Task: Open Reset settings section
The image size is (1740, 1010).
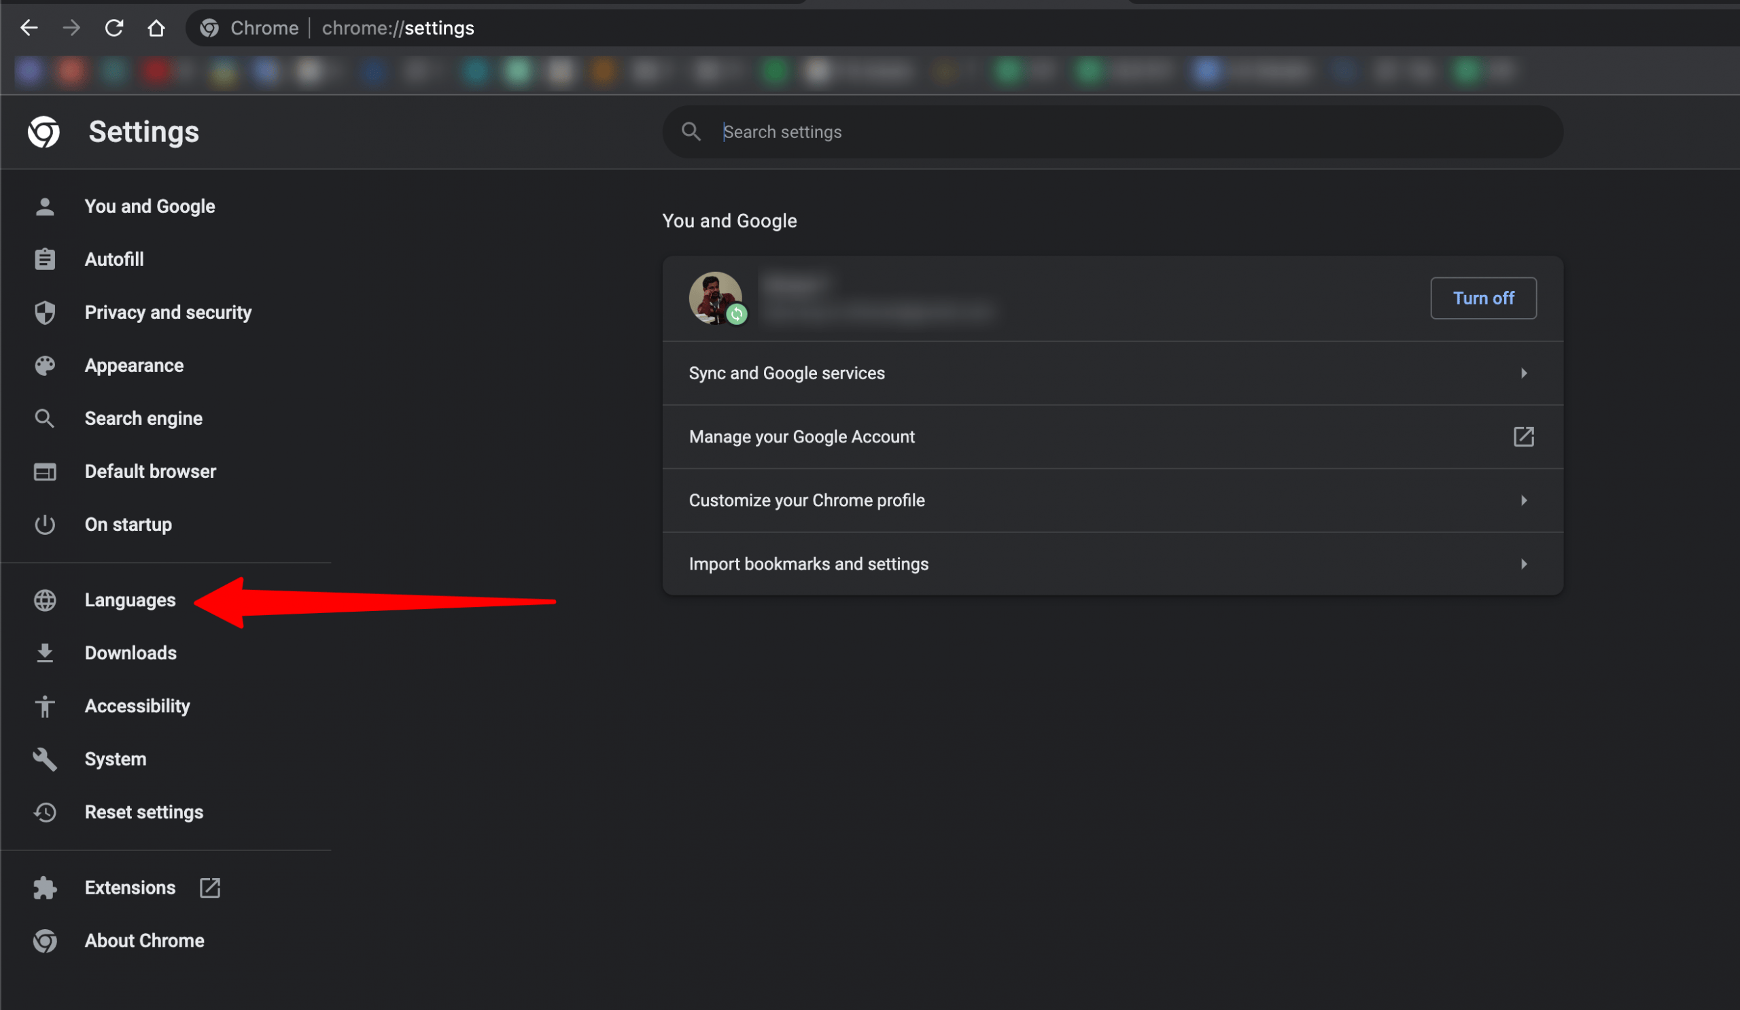Action: tap(144, 812)
